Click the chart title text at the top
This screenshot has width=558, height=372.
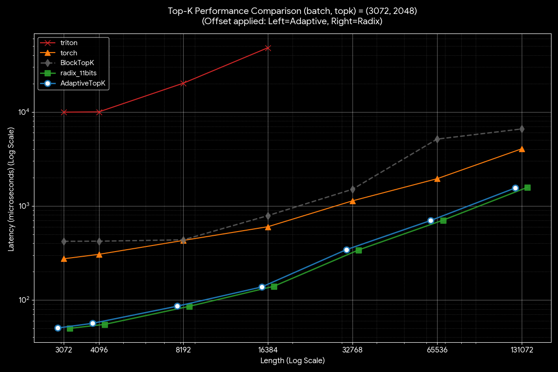tap(279, 11)
